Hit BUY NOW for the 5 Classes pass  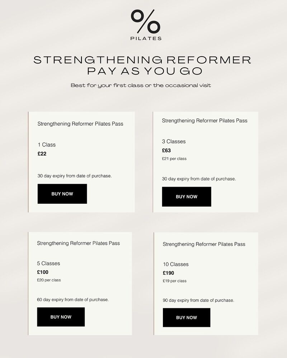point(61,317)
